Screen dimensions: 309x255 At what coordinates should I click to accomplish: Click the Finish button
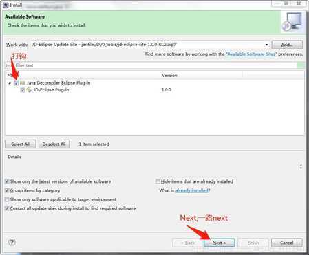coord(253,243)
